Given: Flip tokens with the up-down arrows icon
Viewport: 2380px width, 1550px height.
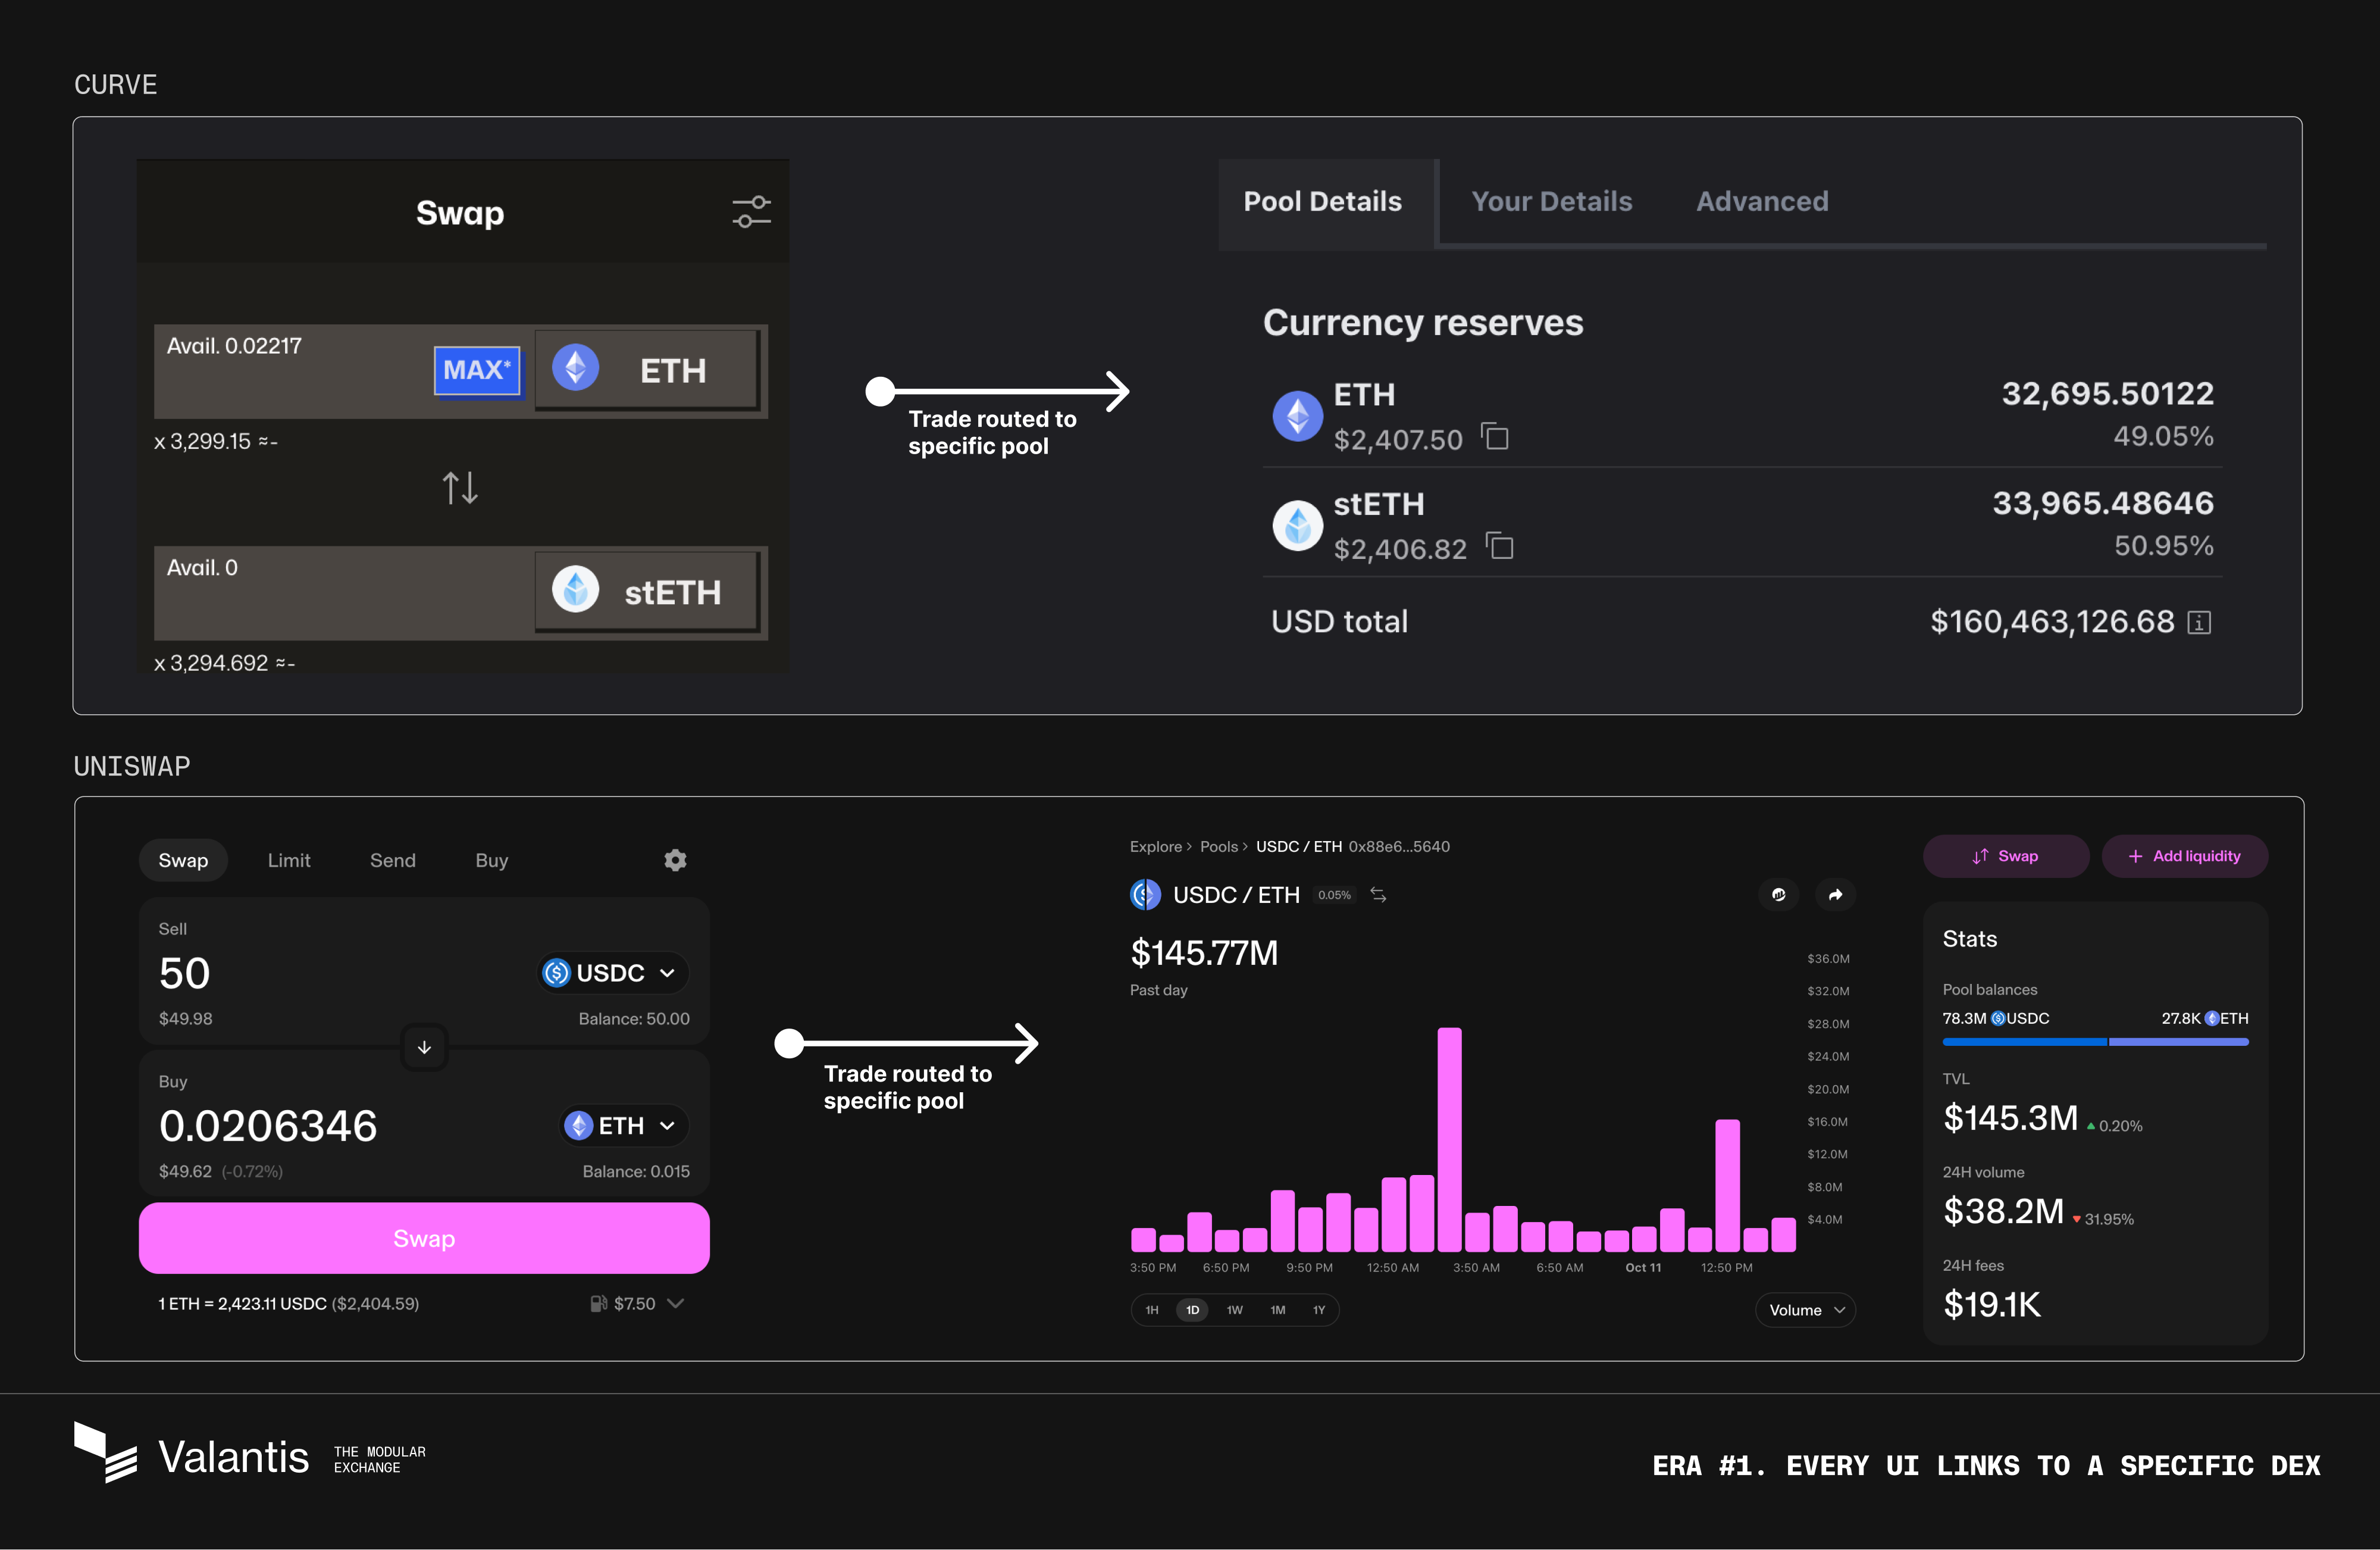Looking at the screenshot, I should 460,488.
